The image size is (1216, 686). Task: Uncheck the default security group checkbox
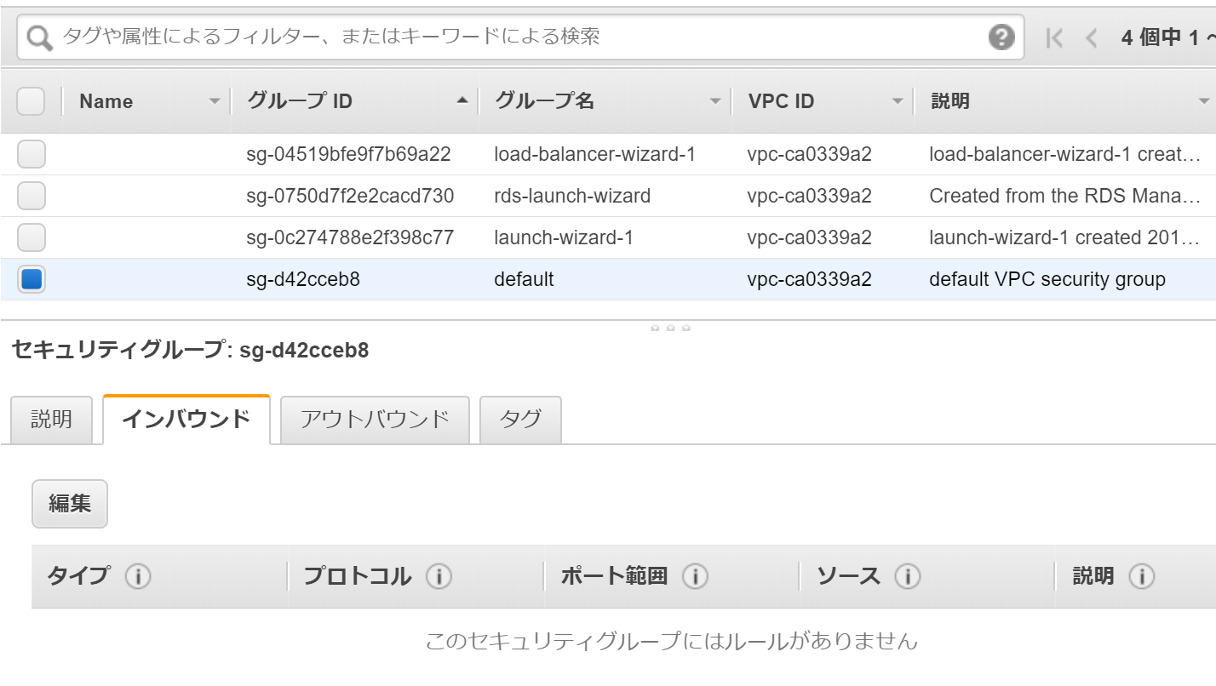[32, 279]
